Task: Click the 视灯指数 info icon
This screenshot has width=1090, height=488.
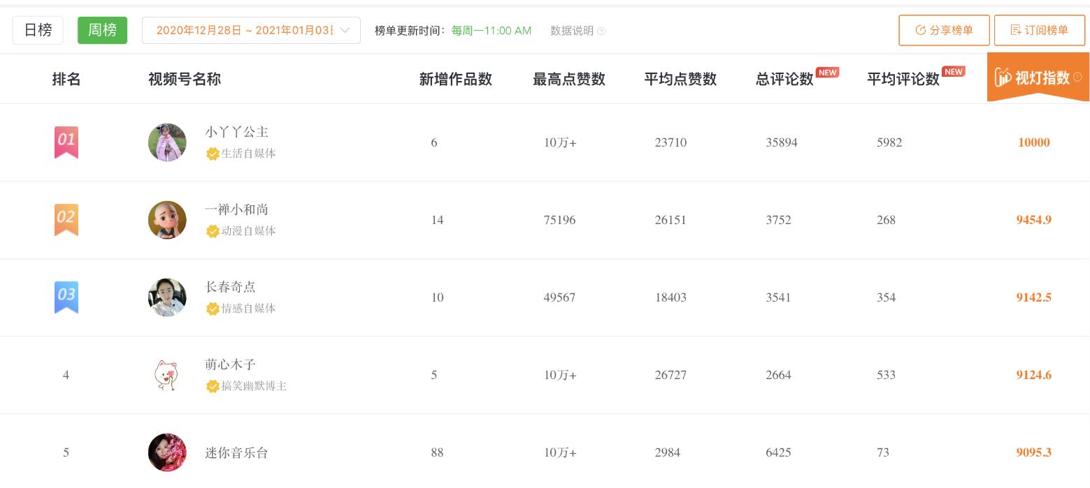Action: 1077,77
